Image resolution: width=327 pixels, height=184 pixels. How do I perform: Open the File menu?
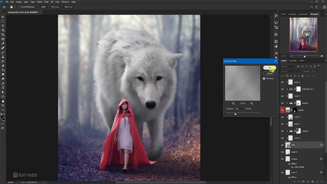tap(7, 2)
